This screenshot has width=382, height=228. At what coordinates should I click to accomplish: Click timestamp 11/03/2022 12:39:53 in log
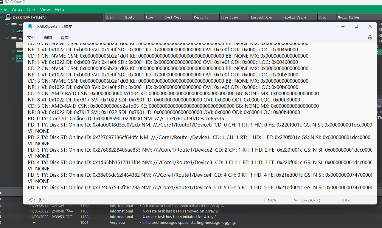(x=51, y=217)
